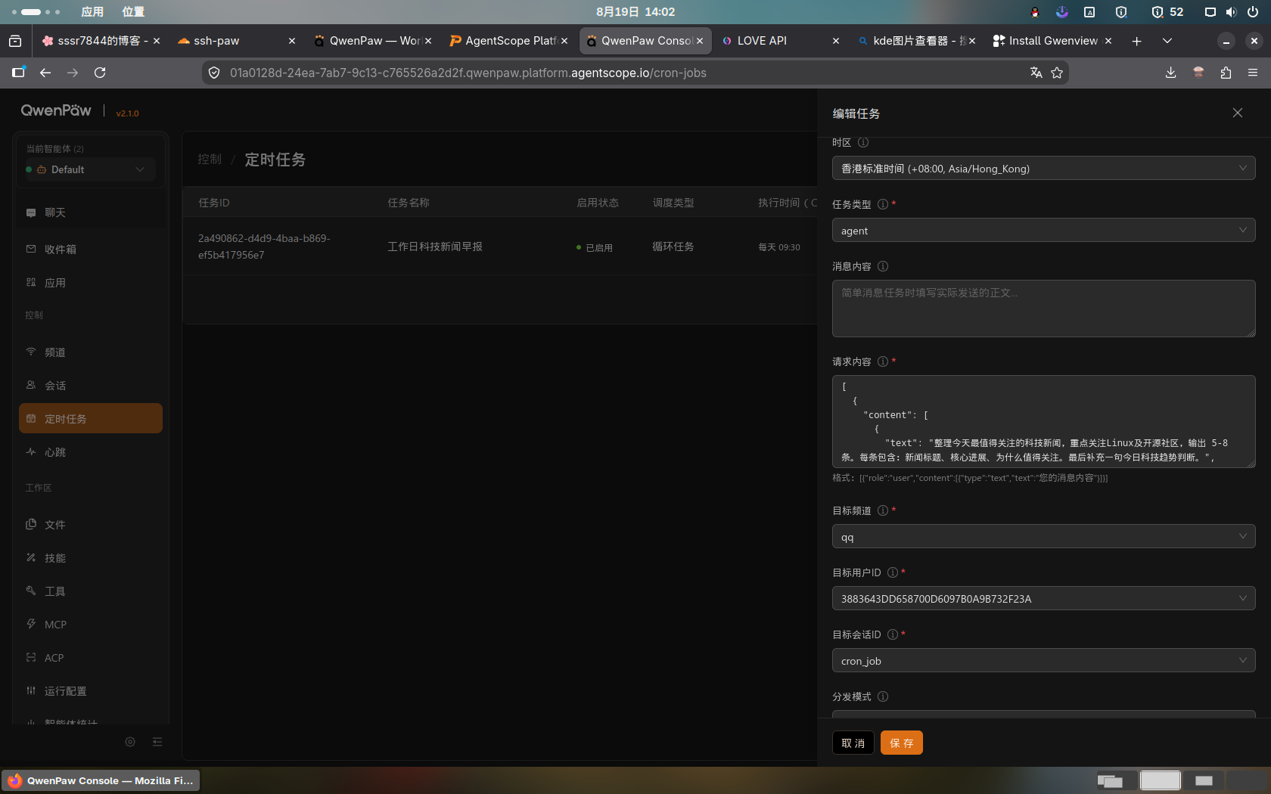Click the 请求内容 JSON text area
Viewport: 1271px width, 794px height.
(x=1044, y=421)
